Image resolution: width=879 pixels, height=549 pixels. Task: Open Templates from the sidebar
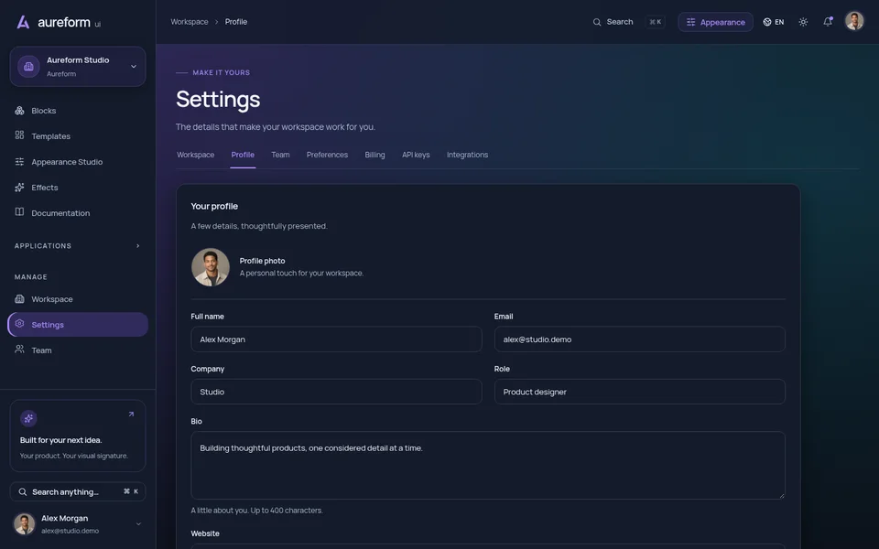point(78,136)
